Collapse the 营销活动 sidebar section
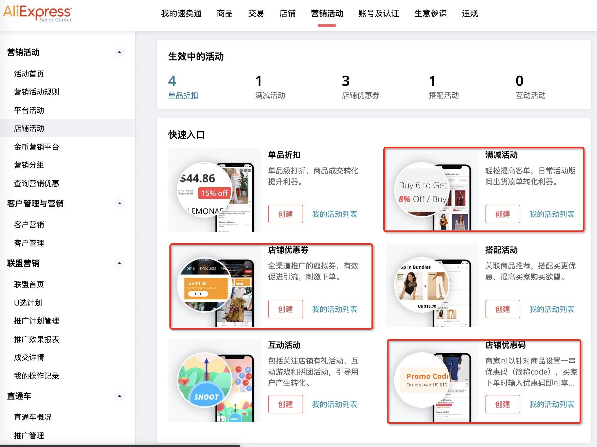 click(x=119, y=52)
